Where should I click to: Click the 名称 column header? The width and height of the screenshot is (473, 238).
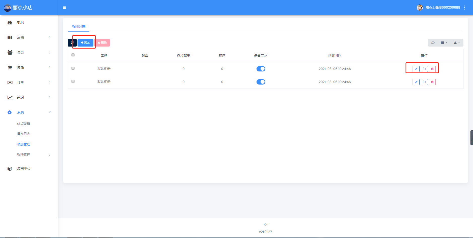(104, 56)
